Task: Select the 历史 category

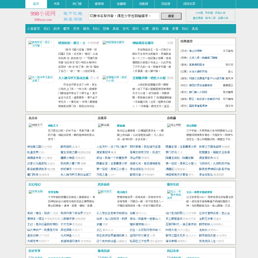Action: click(76, 29)
